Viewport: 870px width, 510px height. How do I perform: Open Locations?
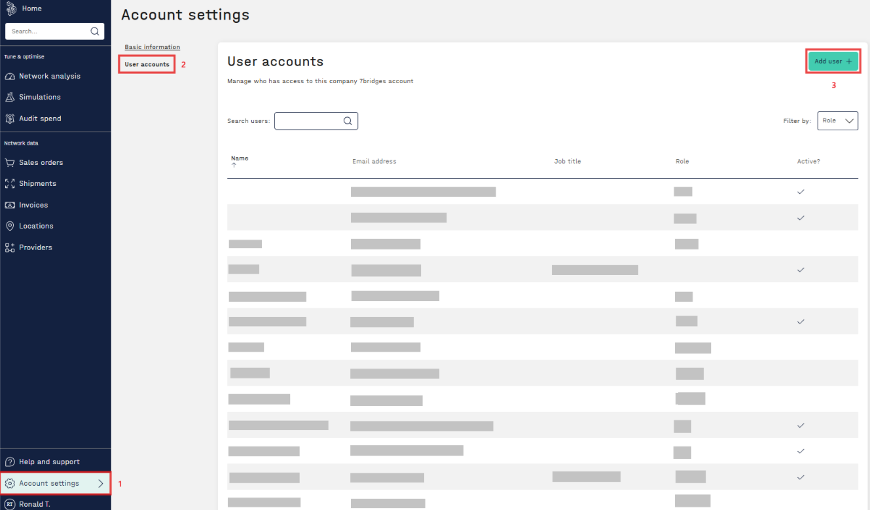tap(36, 226)
